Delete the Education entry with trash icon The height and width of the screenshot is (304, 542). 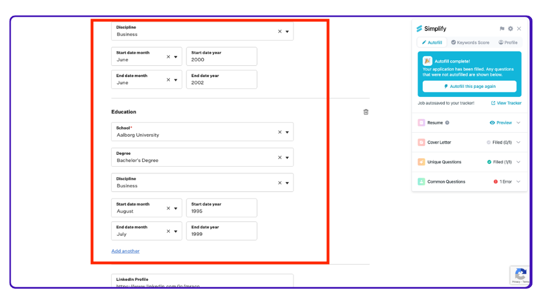click(366, 112)
